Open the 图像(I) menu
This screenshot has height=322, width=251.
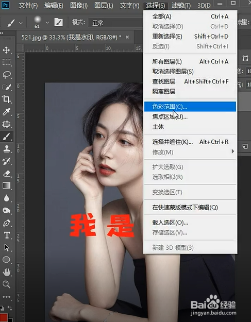coord(79,5)
